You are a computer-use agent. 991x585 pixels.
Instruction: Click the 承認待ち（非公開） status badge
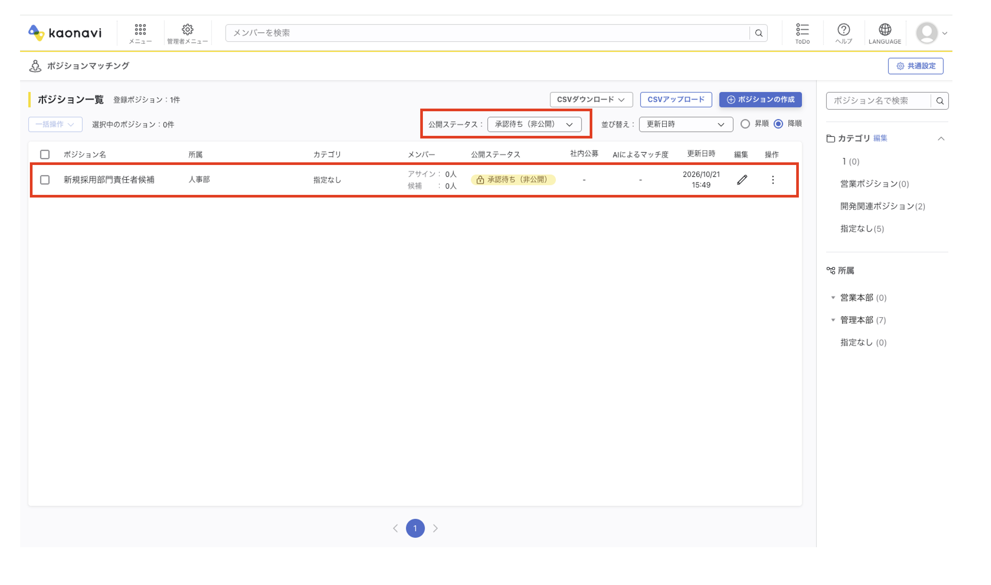pos(513,180)
